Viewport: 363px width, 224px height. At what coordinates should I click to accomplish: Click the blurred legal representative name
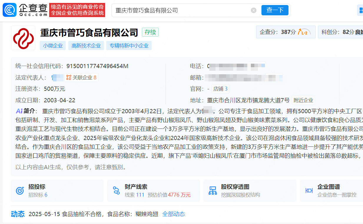[x=57, y=78]
